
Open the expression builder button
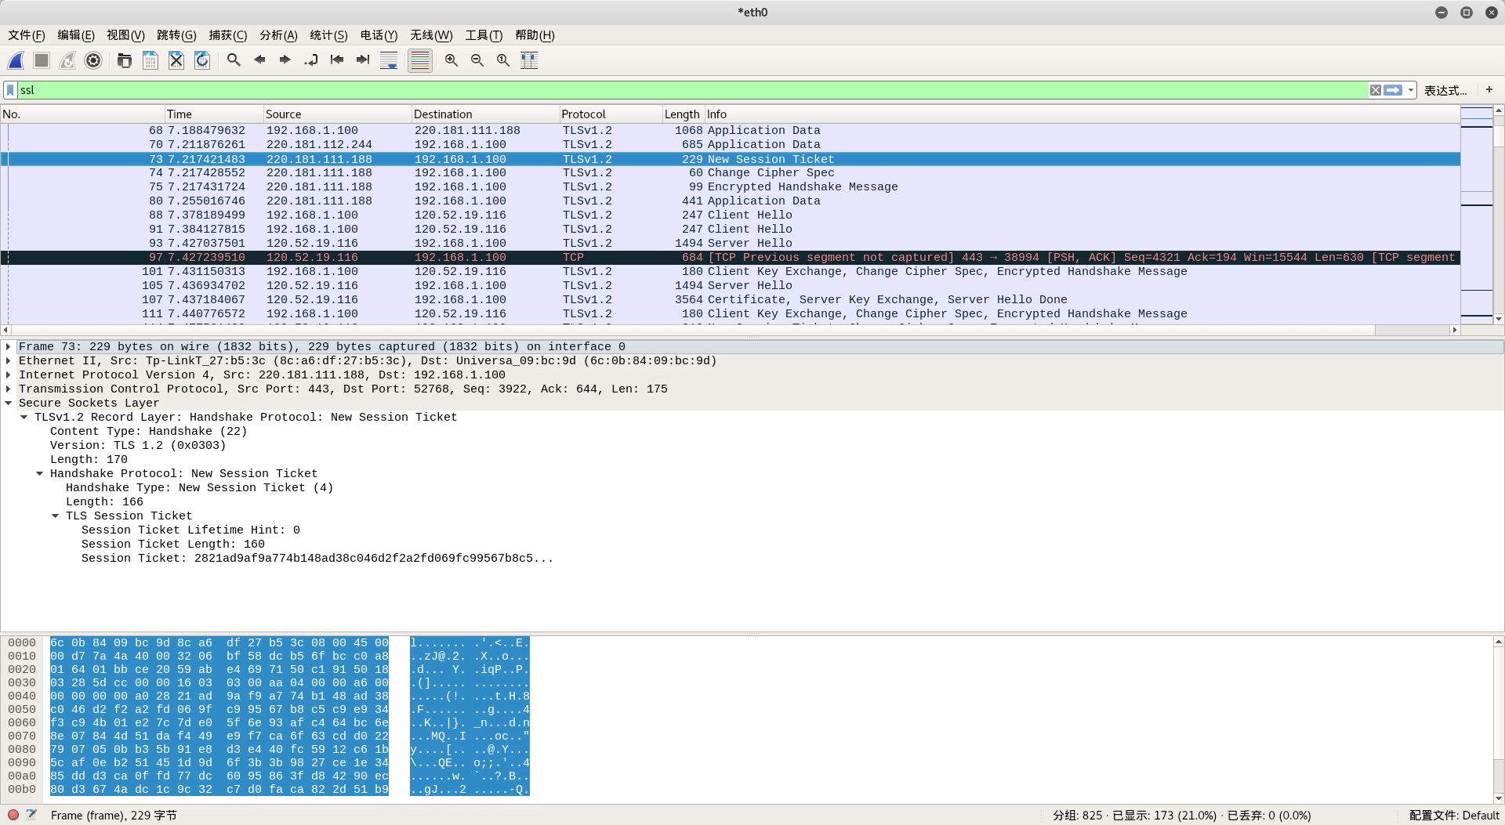(1445, 91)
